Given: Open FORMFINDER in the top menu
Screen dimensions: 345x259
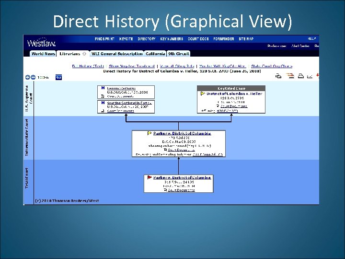Looking at the screenshot, I should tap(224, 39).
